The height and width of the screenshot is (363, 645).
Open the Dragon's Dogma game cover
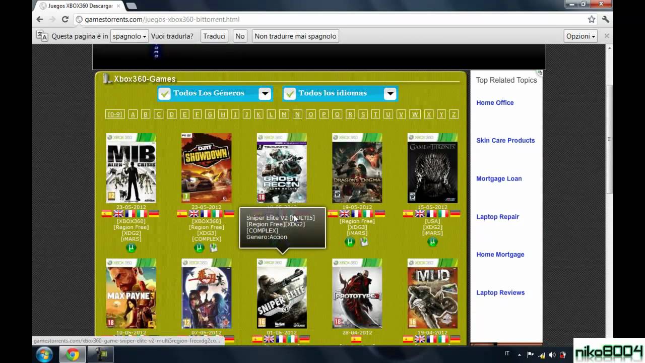(357, 168)
